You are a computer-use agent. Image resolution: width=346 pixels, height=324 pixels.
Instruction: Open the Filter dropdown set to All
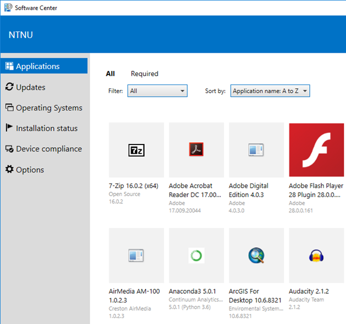pos(157,91)
